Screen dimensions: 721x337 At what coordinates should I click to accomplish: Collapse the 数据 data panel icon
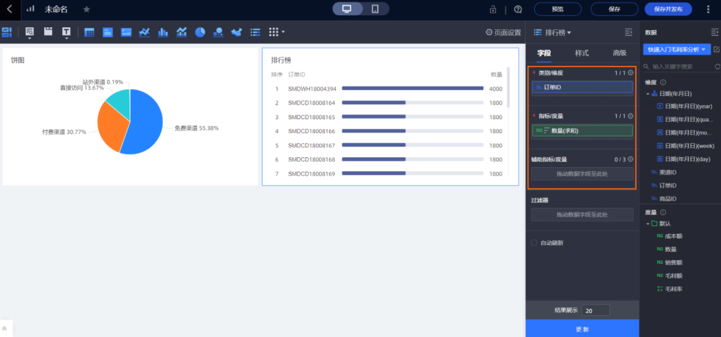pyautogui.click(x=714, y=32)
